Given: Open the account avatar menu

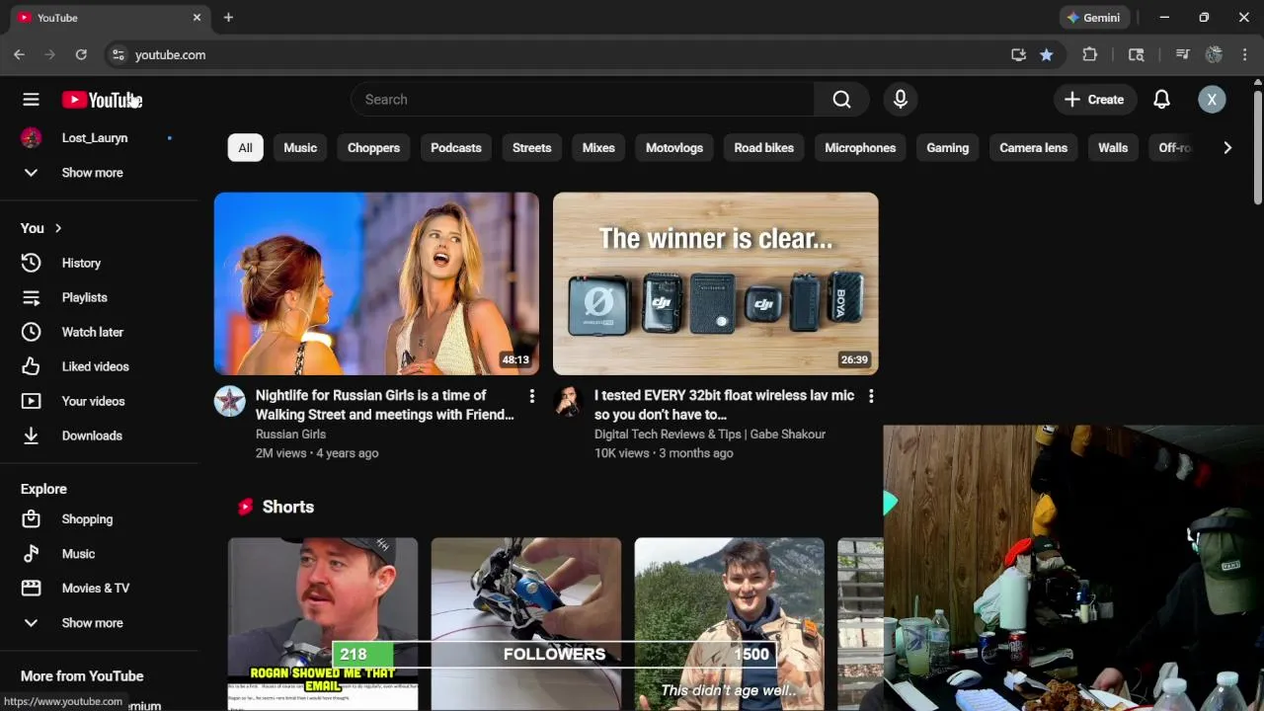Looking at the screenshot, I should (1212, 99).
